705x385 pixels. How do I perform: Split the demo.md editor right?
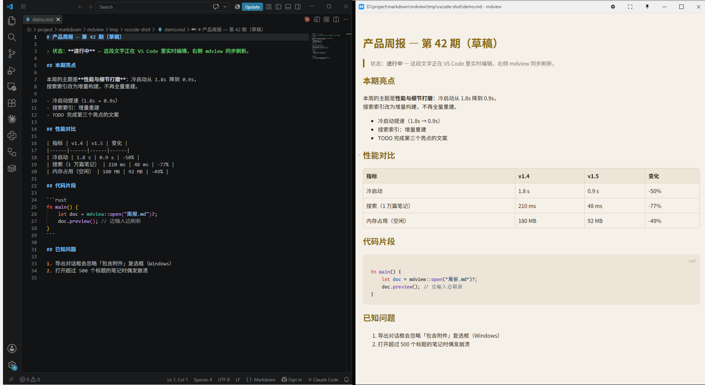coord(336,19)
